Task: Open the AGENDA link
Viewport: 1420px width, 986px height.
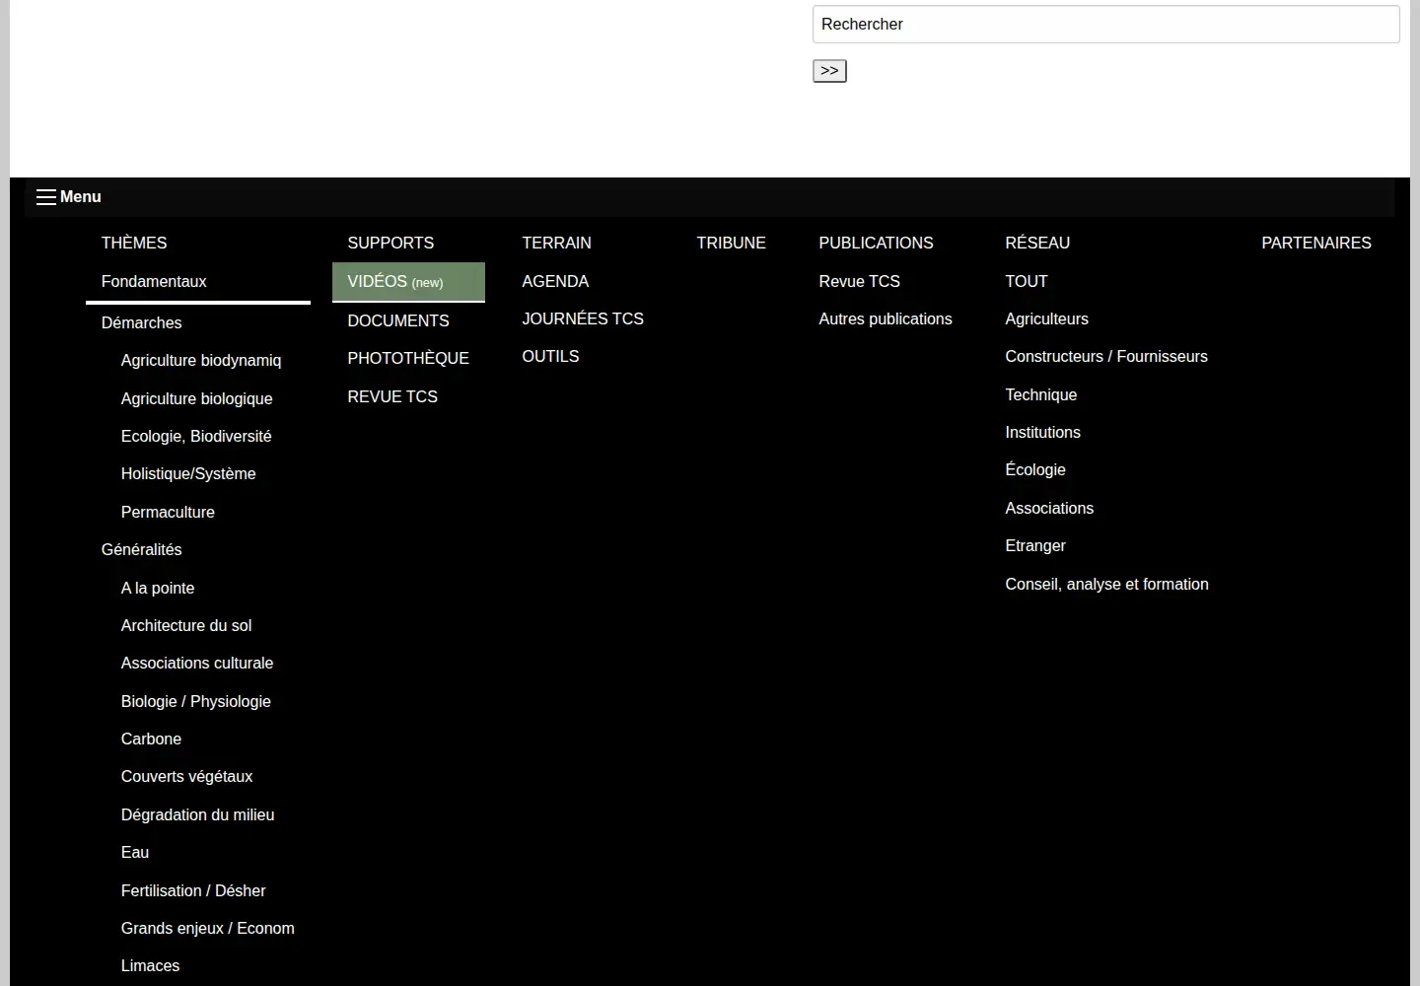Action: [555, 281]
